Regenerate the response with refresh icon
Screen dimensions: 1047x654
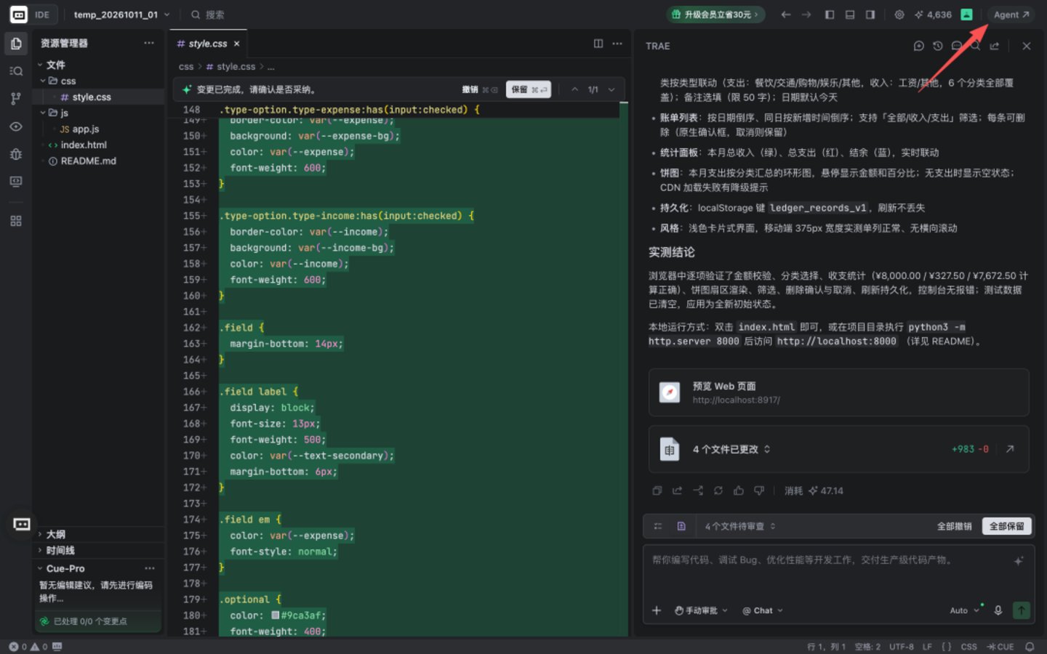pos(718,490)
